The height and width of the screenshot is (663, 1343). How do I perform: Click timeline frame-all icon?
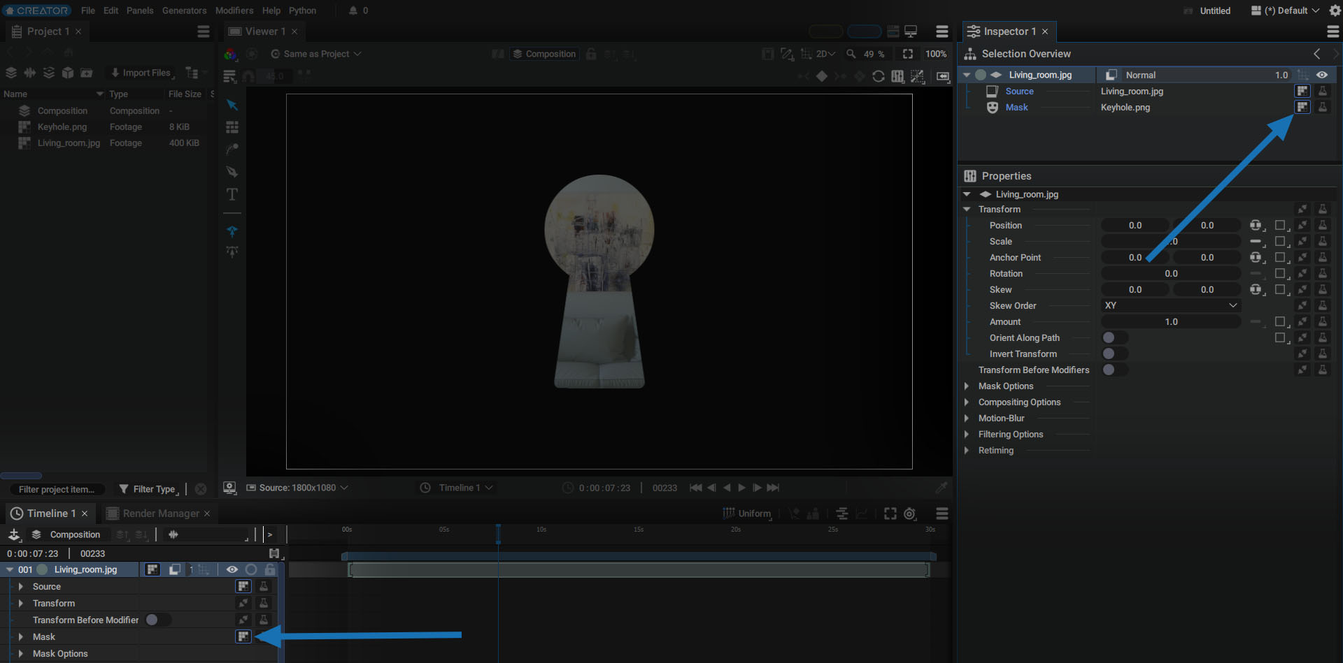pos(890,513)
